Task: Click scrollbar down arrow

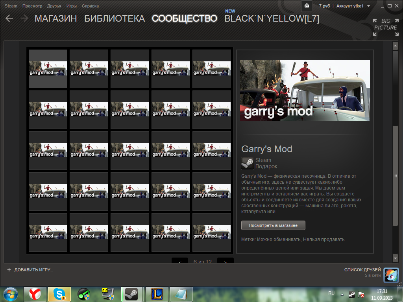Action: 395,258
